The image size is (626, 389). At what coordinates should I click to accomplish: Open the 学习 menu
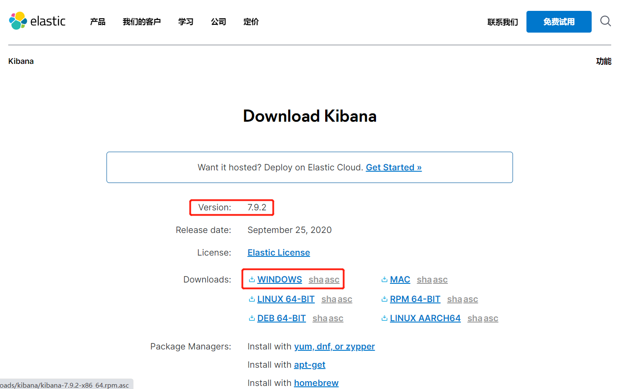click(186, 22)
